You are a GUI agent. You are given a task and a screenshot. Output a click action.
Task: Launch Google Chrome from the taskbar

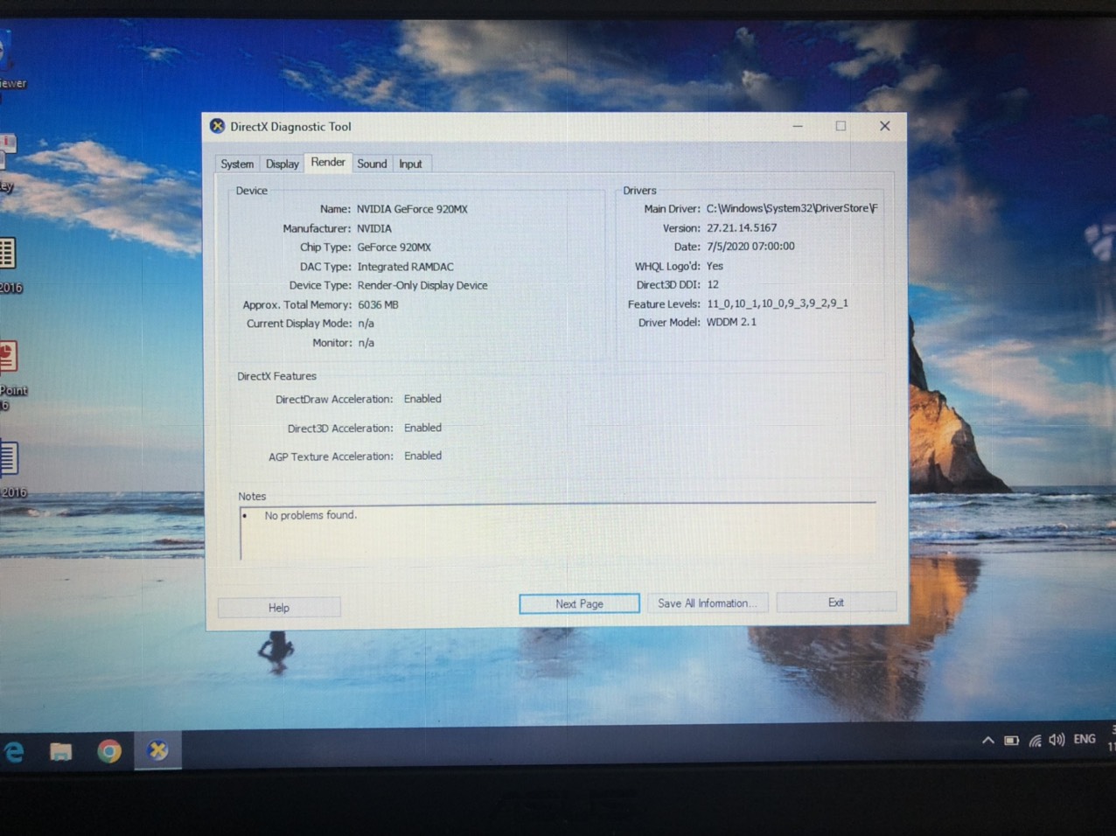(109, 751)
